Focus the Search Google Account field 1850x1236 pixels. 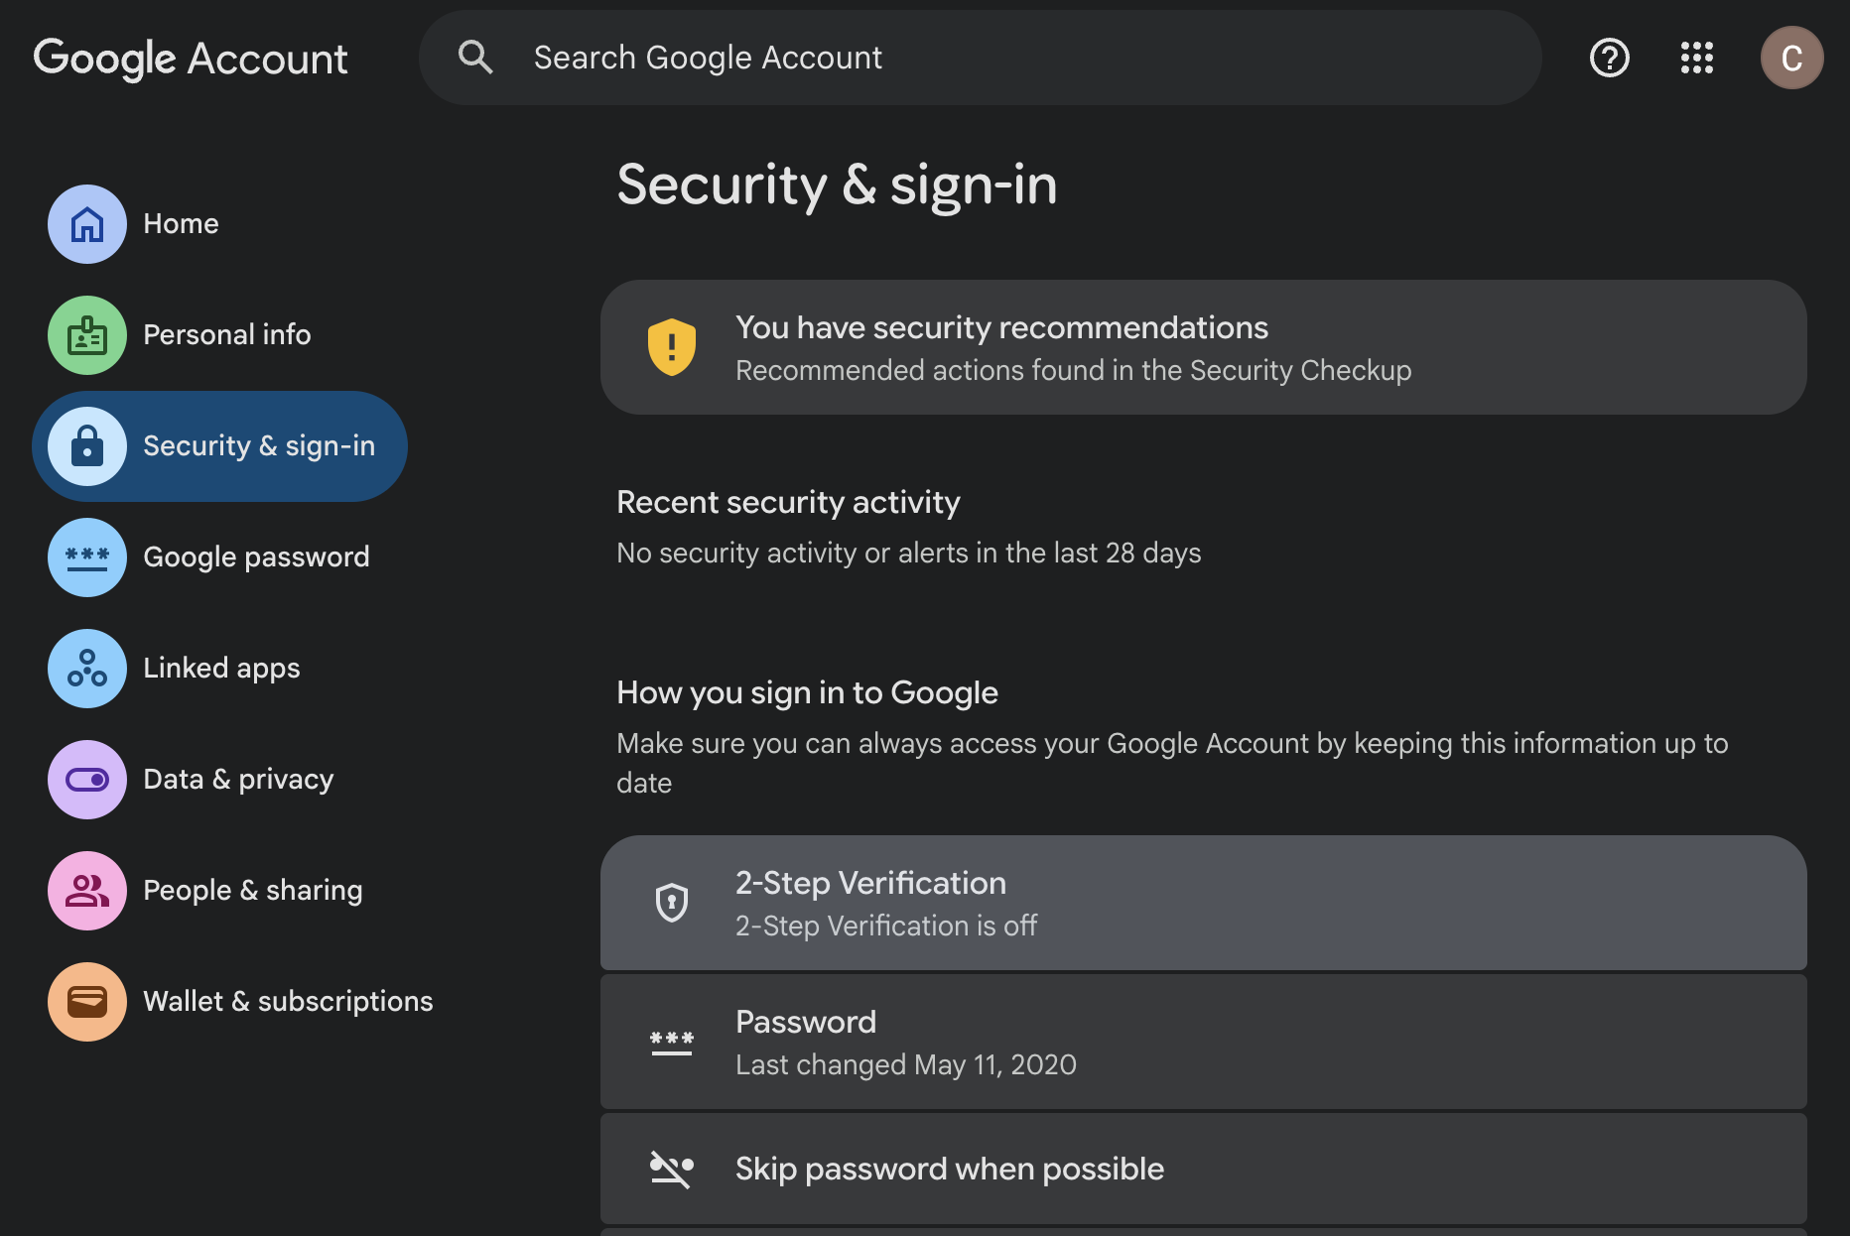click(x=980, y=58)
